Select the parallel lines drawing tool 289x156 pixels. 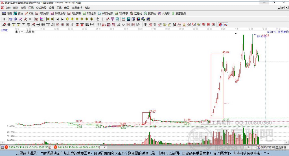point(138,25)
